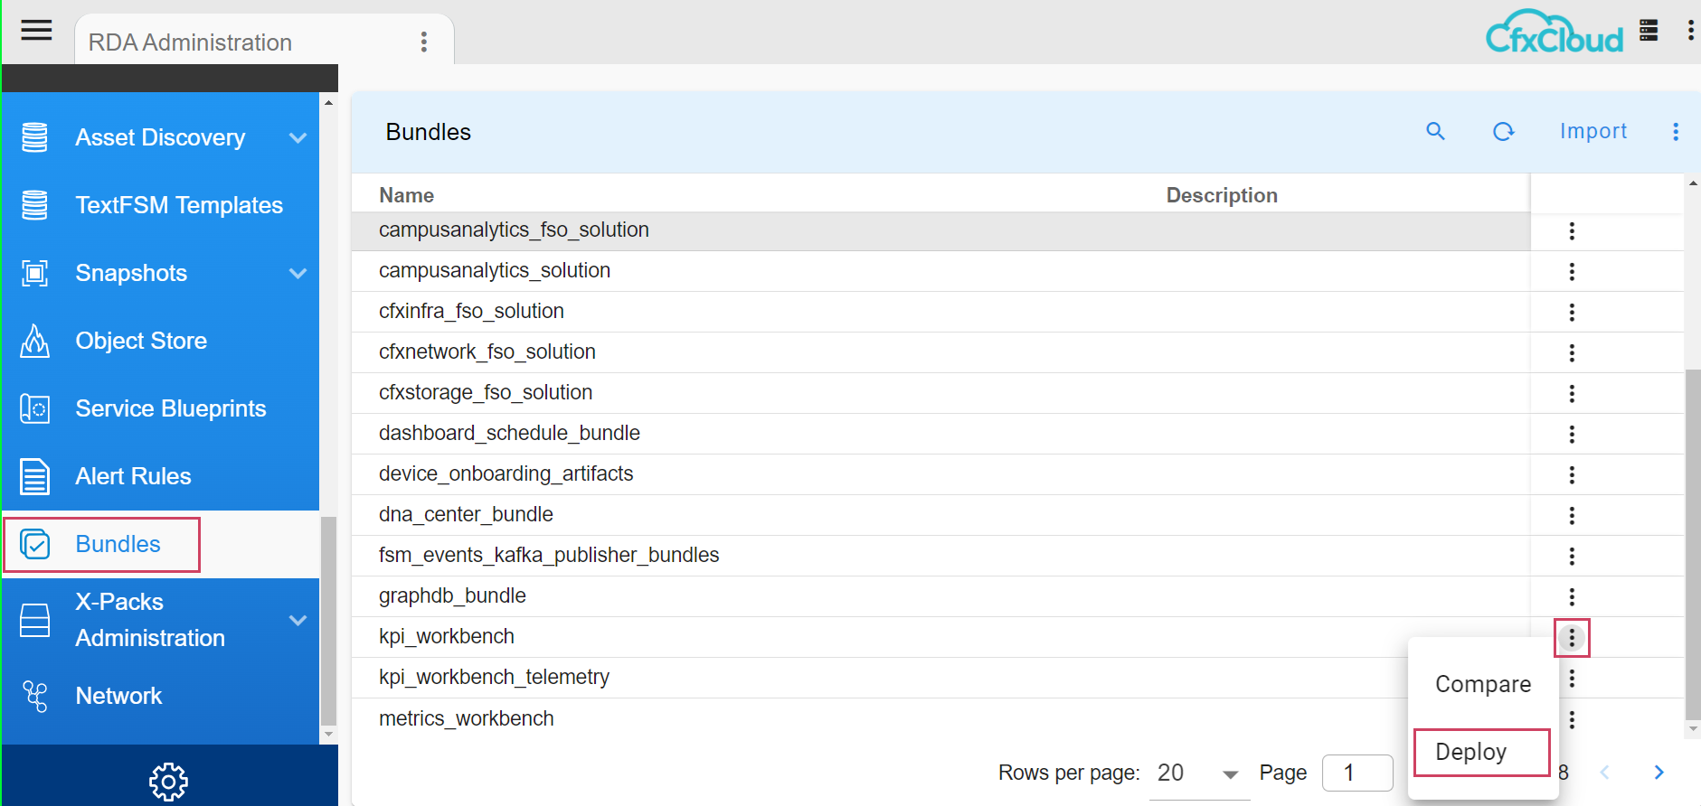The width and height of the screenshot is (1701, 806).
Task: Go to the next page of bundles
Action: 1658,773
